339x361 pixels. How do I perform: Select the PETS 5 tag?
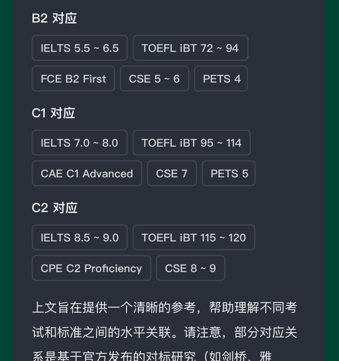click(x=229, y=173)
